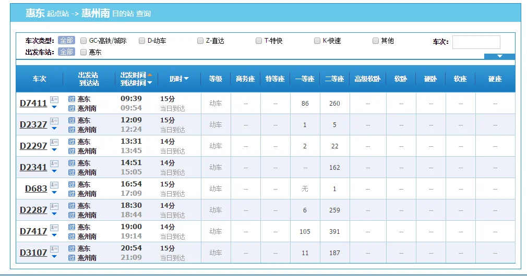The image size is (527, 276).
Task: Open train D683 link
Action: pos(36,189)
